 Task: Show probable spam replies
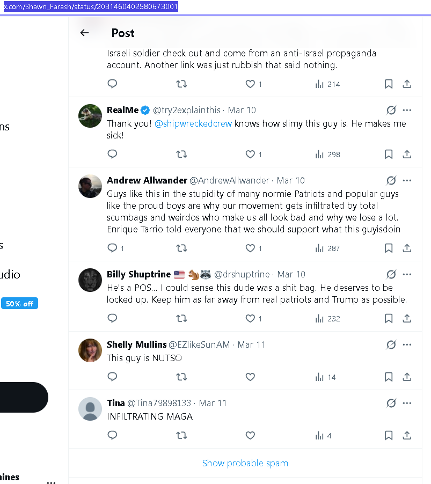click(x=245, y=463)
